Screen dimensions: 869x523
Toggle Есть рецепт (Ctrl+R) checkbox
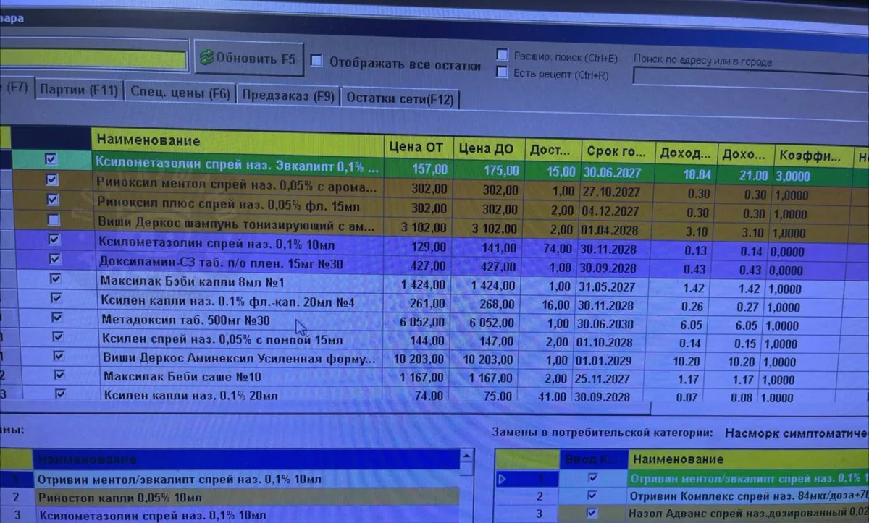[502, 72]
